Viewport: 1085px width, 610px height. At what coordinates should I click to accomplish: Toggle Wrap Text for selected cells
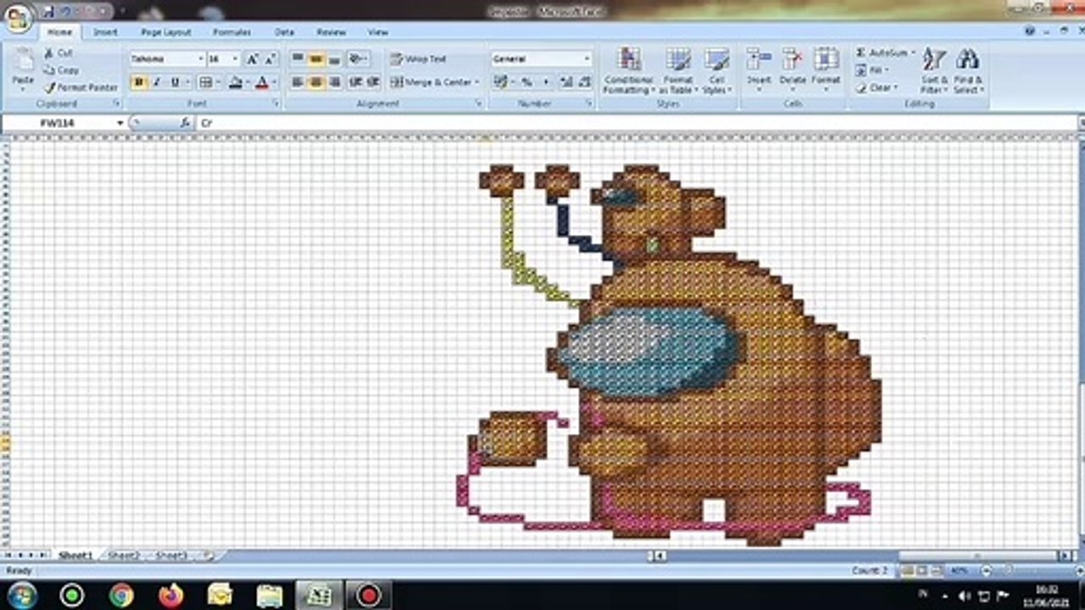(418, 59)
